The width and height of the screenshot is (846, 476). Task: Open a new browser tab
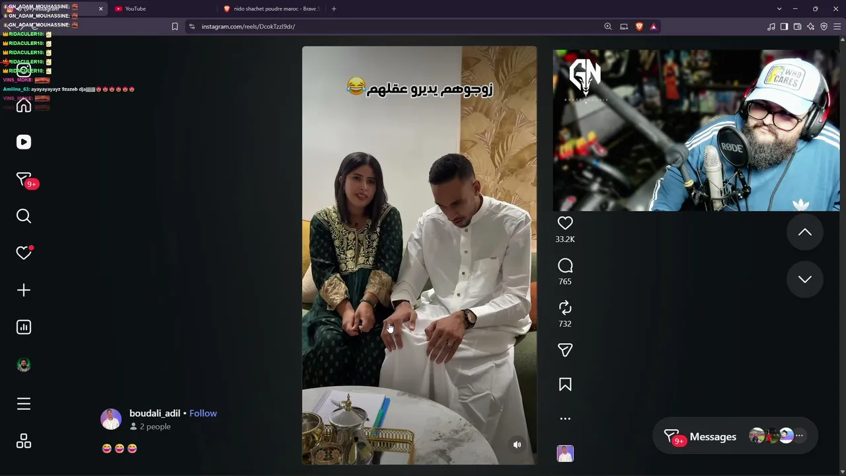point(334,9)
